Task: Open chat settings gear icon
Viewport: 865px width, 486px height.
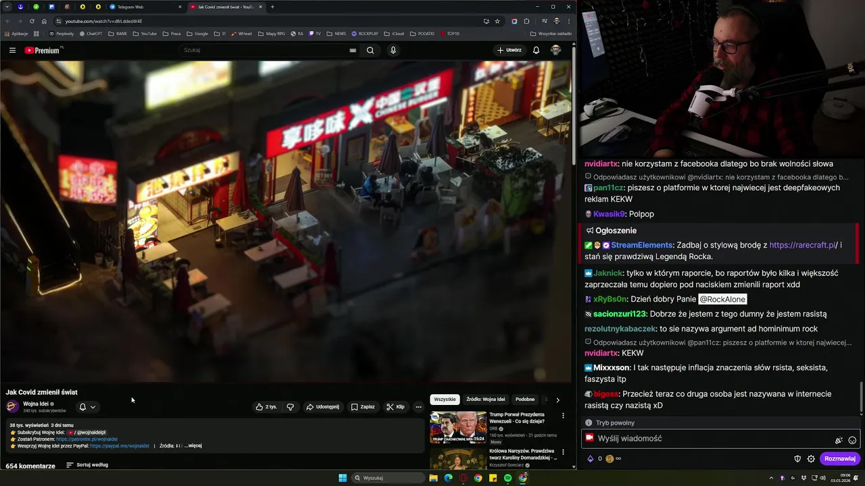Action: (x=811, y=459)
